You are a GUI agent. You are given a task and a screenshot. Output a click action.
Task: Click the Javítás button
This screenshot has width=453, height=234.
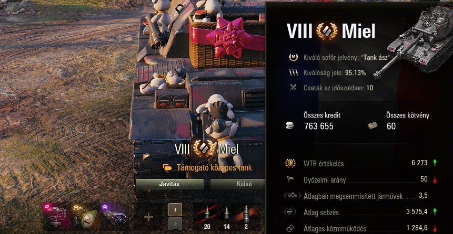tap(169, 184)
